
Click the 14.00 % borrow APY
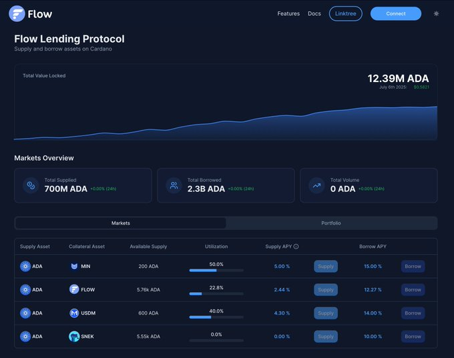373,313
